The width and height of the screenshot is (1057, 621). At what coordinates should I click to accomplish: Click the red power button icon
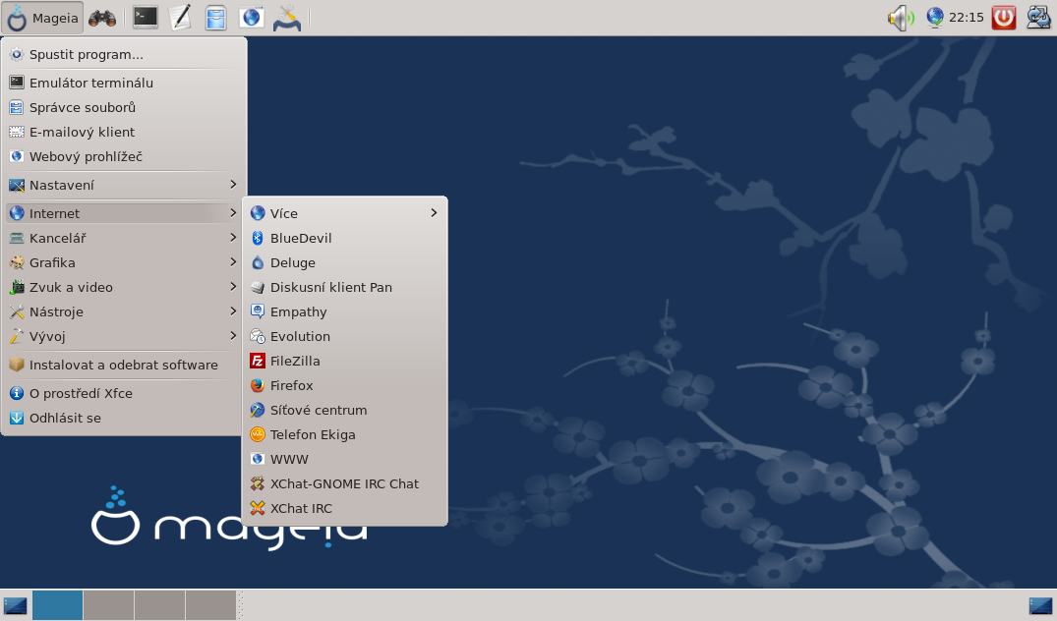[1004, 18]
